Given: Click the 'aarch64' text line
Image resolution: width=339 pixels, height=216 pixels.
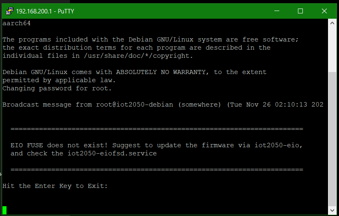Looking at the screenshot, I should [x=17, y=23].
